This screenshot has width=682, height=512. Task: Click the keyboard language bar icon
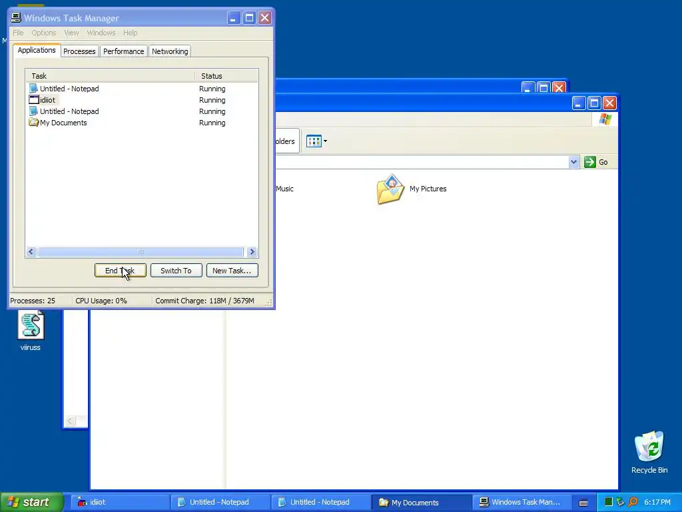(x=583, y=503)
